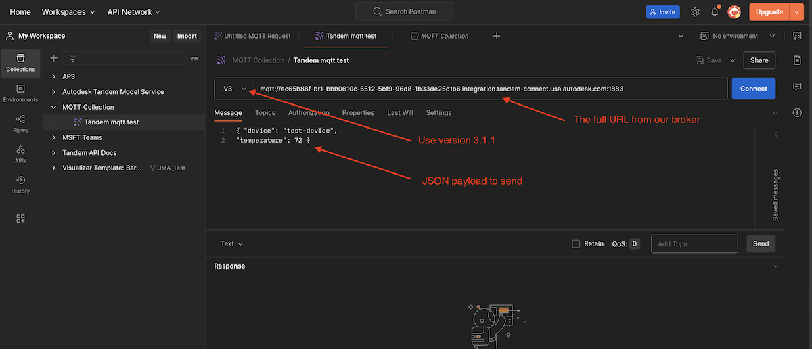812x349 pixels.
Task: Click the person icon by My Workspace
Action: [9, 36]
